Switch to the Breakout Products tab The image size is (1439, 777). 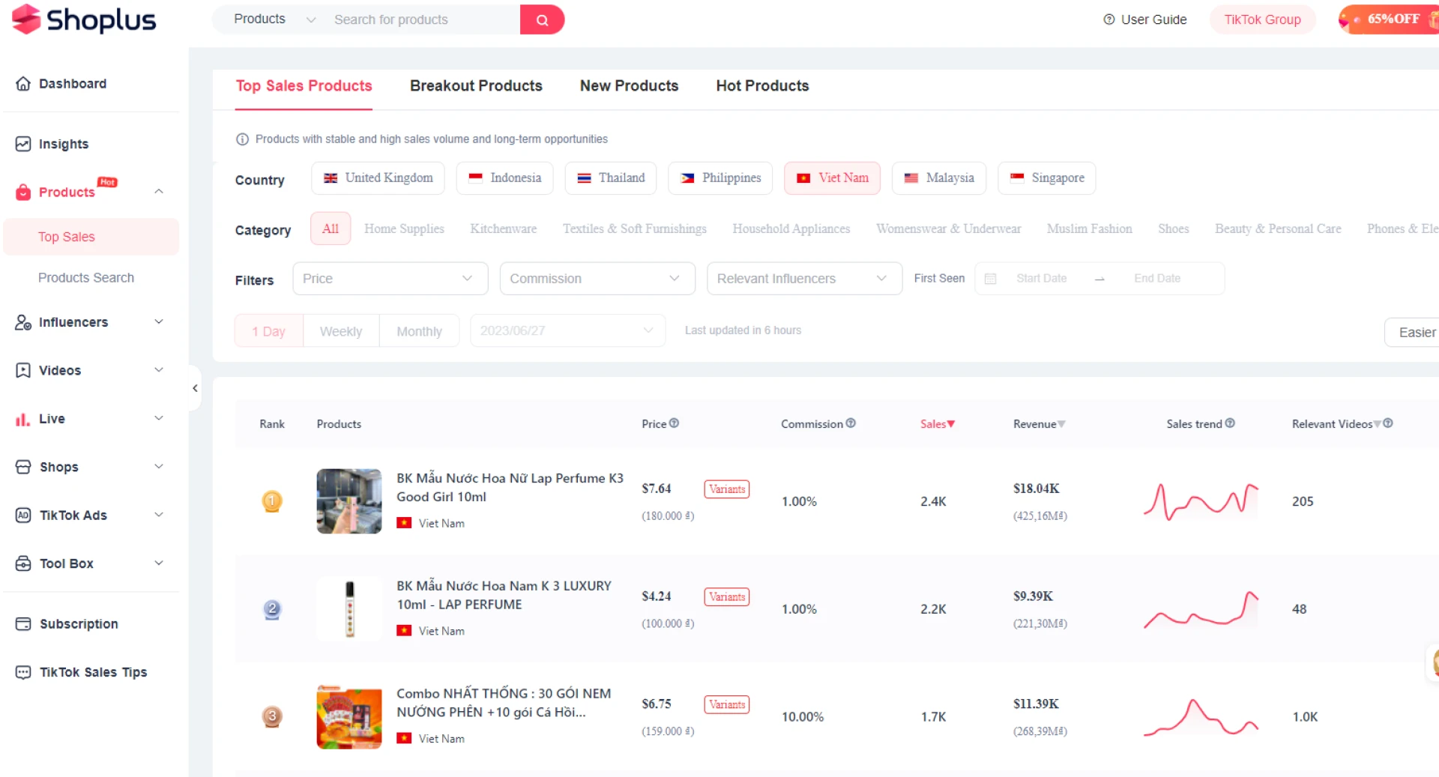476,86
